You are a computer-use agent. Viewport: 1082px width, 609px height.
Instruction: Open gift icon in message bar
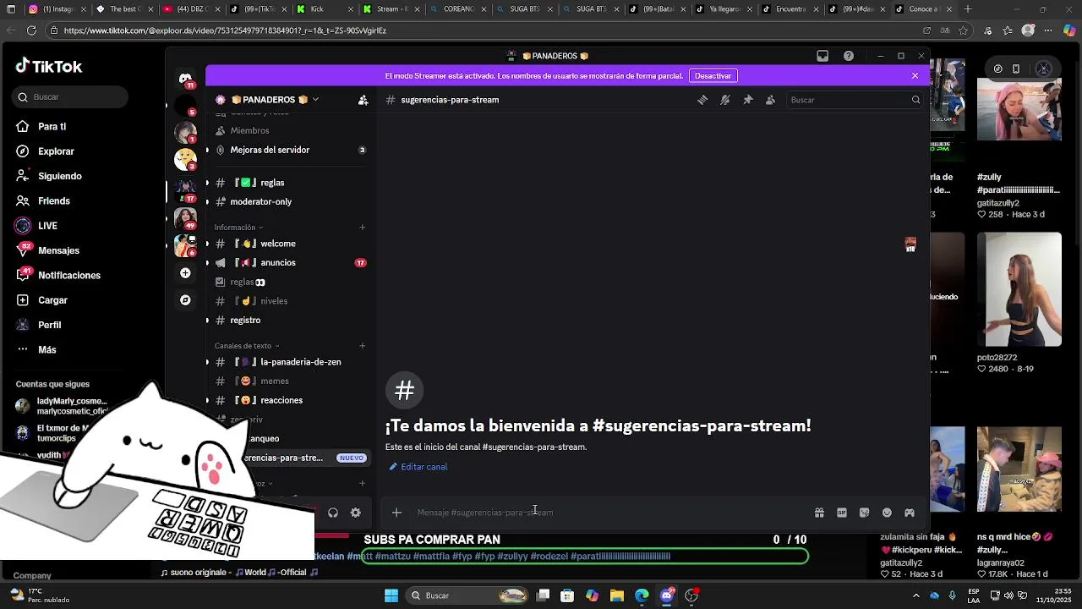coord(819,513)
